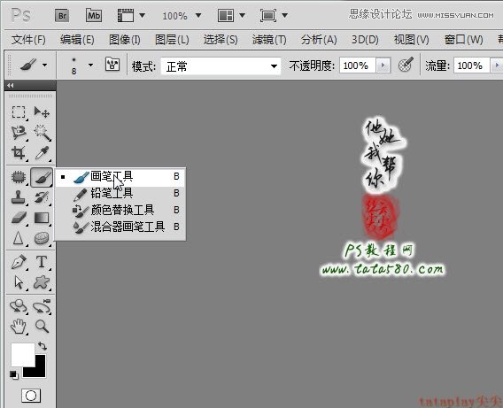Select the Lasso tool
Image resolution: width=503 pixels, height=408 pixels.
(x=19, y=133)
